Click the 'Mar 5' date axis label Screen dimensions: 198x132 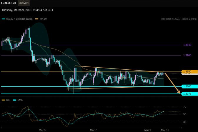pyautogui.click(x=42, y=130)
